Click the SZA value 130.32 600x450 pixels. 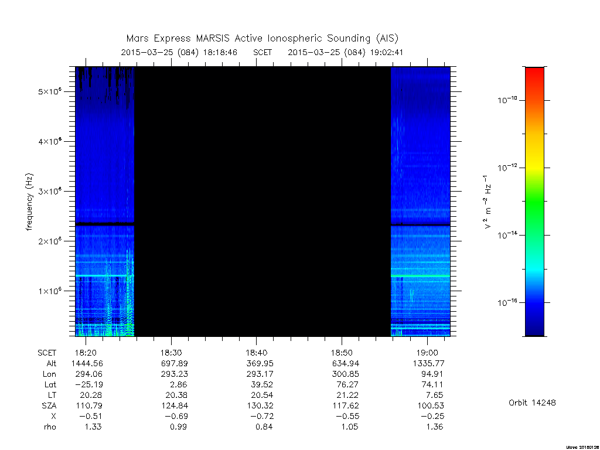coord(260,405)
